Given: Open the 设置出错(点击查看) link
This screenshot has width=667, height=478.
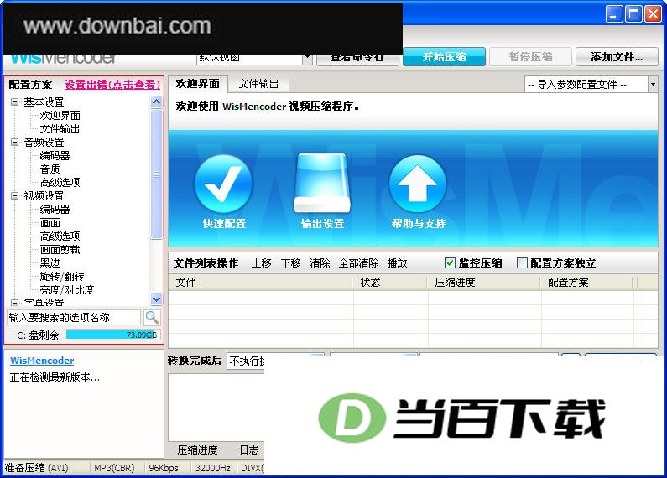Looking at the screenshot, I should point(112,85).
